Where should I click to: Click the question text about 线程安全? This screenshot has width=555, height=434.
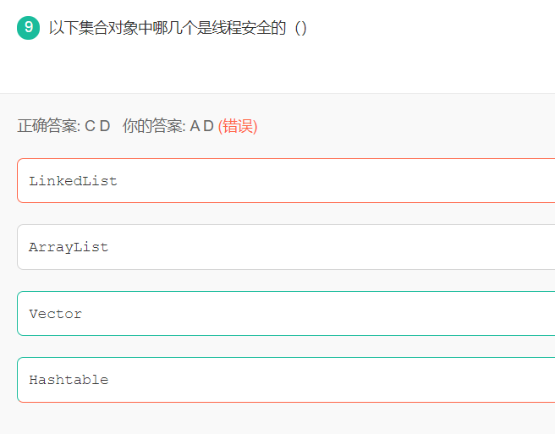[168, 28]
